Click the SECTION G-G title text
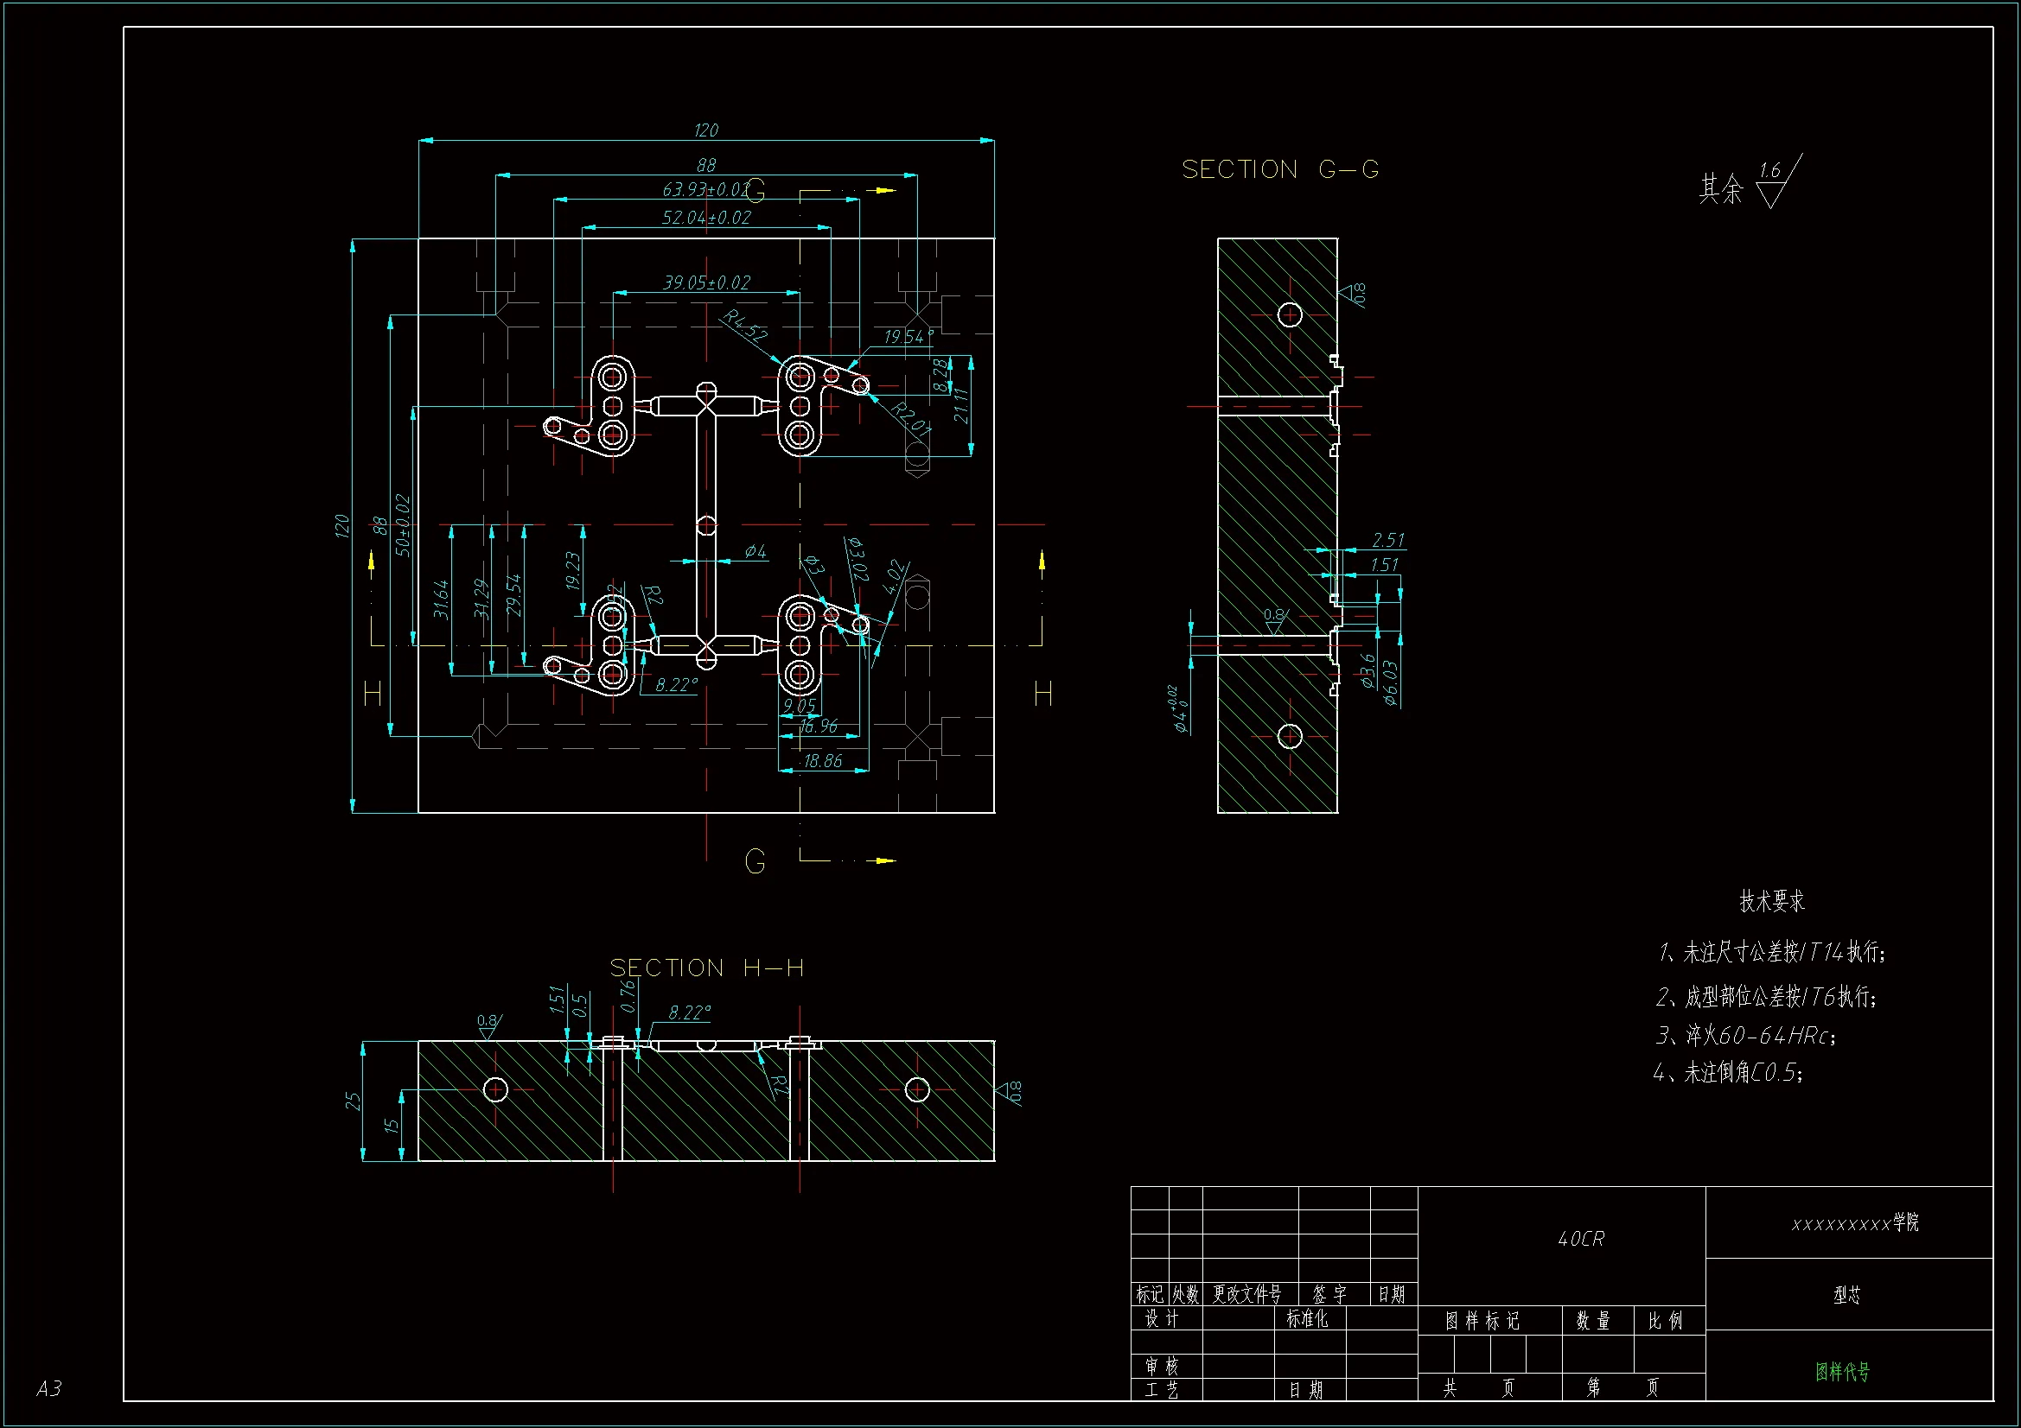This screenshot has height=1428, width=2021. 1279,170
